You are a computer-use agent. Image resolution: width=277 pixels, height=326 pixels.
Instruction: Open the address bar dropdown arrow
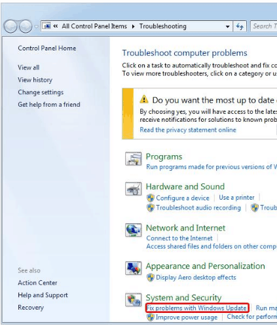[227, 27]
